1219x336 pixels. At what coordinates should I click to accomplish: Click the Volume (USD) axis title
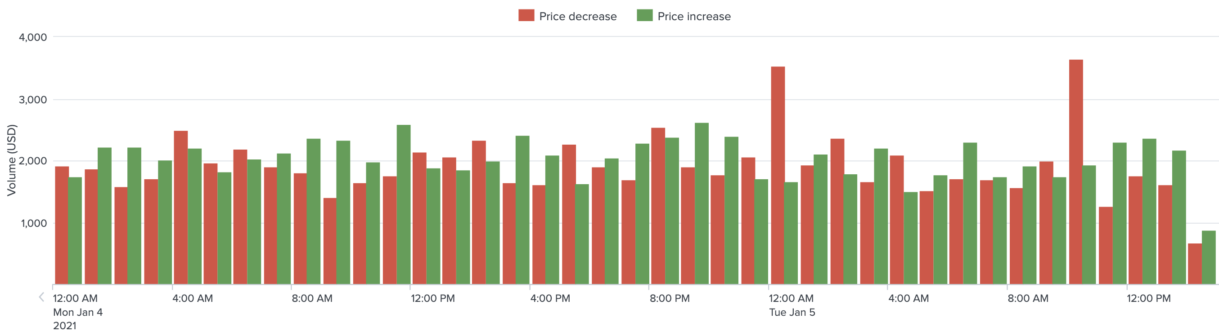(11, 160)
